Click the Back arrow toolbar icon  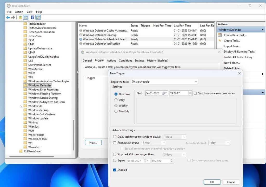click(x=8, y=17)
